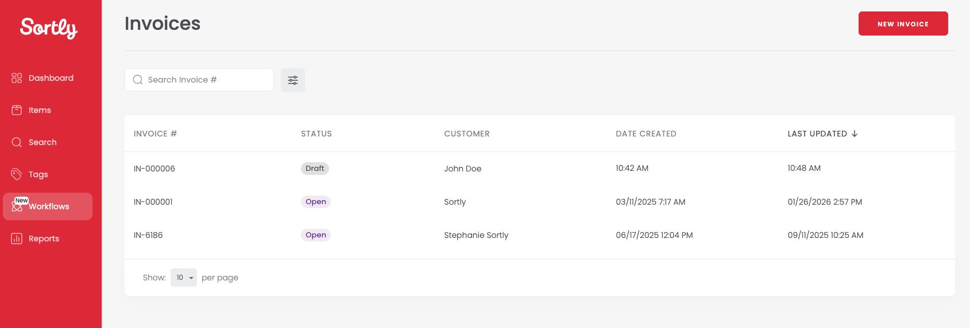This screenshot has height=328, width=970.
Task: Click the Tags icon in sidebar
Action: (17, 174)
